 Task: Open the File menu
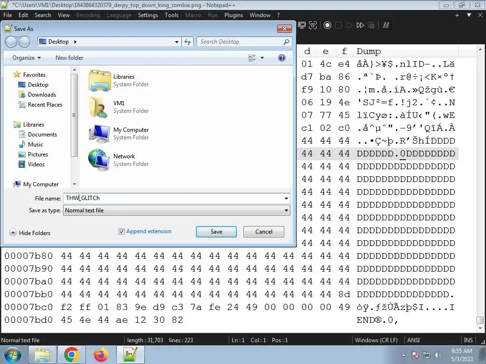coord(8,15)
